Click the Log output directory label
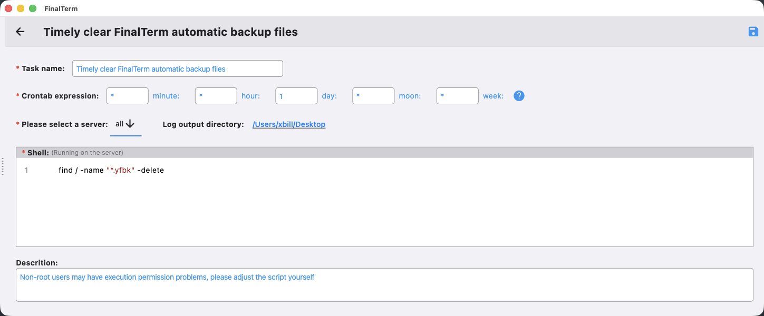 203,124
